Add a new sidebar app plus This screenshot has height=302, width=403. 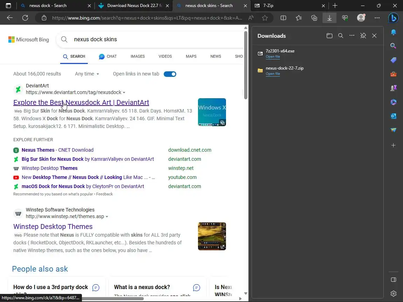[x=393, y=145]
